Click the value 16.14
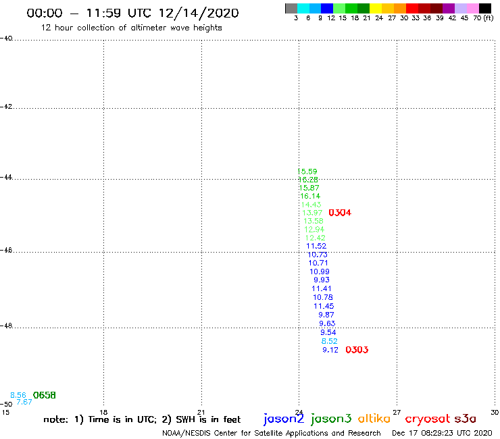The height and width of the screenshot is (439, 500). (x=310, y=196)
